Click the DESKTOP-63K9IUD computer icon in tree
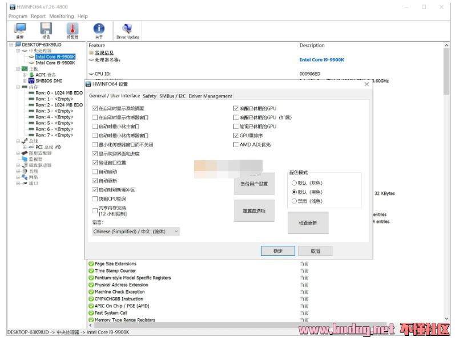The width and height of the screenshot is (455, 341). click(18, 44)
